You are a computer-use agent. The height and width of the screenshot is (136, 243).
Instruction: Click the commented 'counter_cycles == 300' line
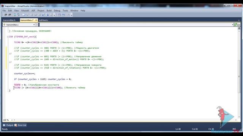coord(57,48)
